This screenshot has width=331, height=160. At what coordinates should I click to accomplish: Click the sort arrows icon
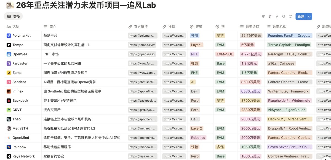(270, 17)
